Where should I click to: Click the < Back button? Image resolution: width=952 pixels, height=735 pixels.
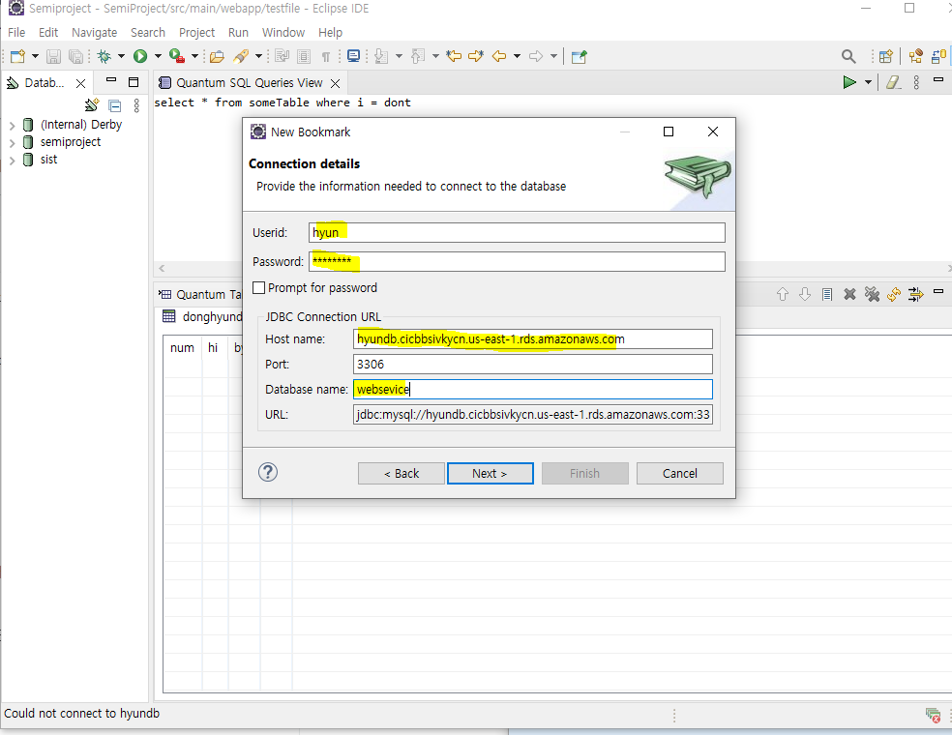point(402,474)
